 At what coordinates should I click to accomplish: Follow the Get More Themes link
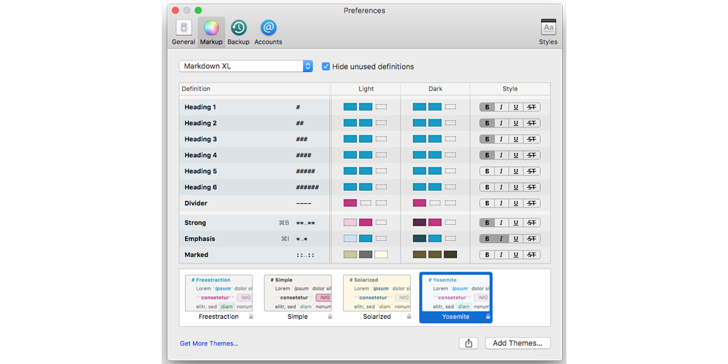point(209,344)
